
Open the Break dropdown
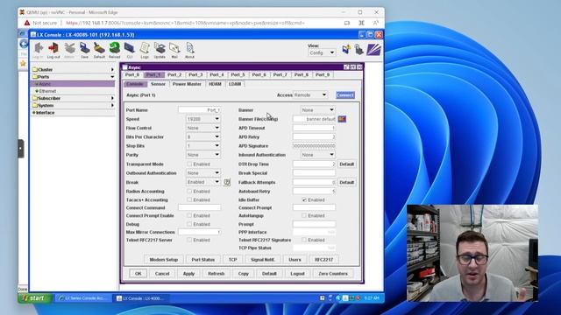click(x=202, y=182)
